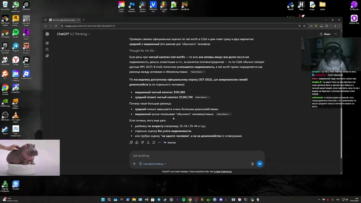
Task: Open browser extensions puzzle icon
Action: click(327, 26)
